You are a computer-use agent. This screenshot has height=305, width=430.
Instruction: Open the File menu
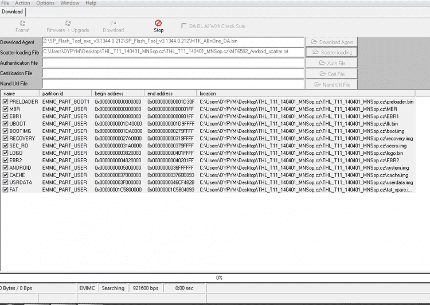coord(5,3)
